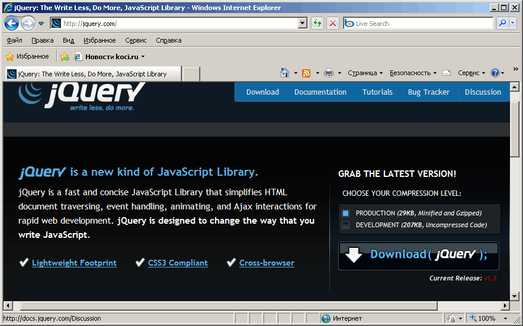Image resolution: width=523 pixels, height=326 pixels.
Task: Click the green Refresh arrows icon
Action: (317, 23)
